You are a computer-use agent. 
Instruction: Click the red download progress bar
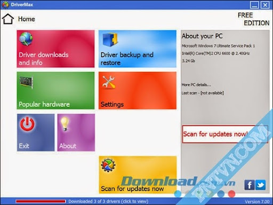click(41, 201)
